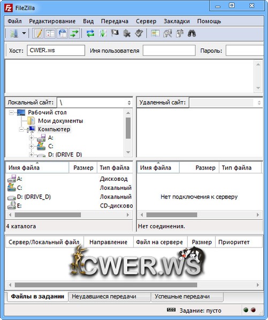Screen dimensions: 268x320
Task: Sort local list by Размер column
Action: [83, 168]
